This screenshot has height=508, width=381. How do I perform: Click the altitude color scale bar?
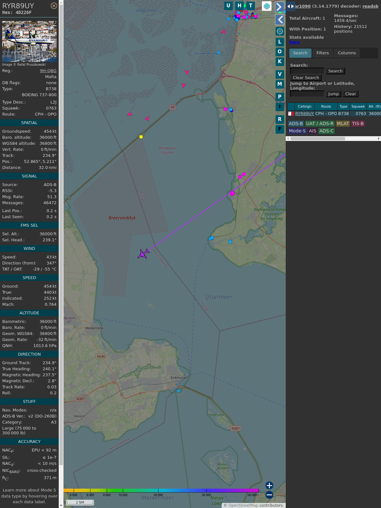pos(161,491)
